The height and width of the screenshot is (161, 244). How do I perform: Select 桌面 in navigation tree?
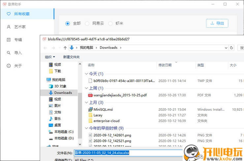(x=57, y=125)
